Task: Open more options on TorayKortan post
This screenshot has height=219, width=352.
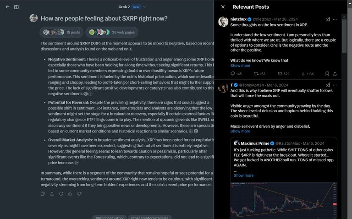Action: coord(335,85)
